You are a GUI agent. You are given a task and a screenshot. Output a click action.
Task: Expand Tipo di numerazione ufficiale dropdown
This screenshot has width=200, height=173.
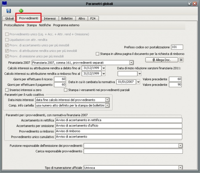181,168
